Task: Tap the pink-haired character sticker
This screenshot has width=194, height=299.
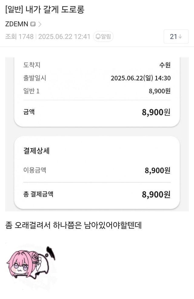Action: [x=31, y=263]
